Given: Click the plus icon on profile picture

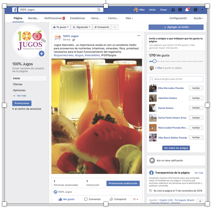Looking at the screenshot, I should (42, 53).
